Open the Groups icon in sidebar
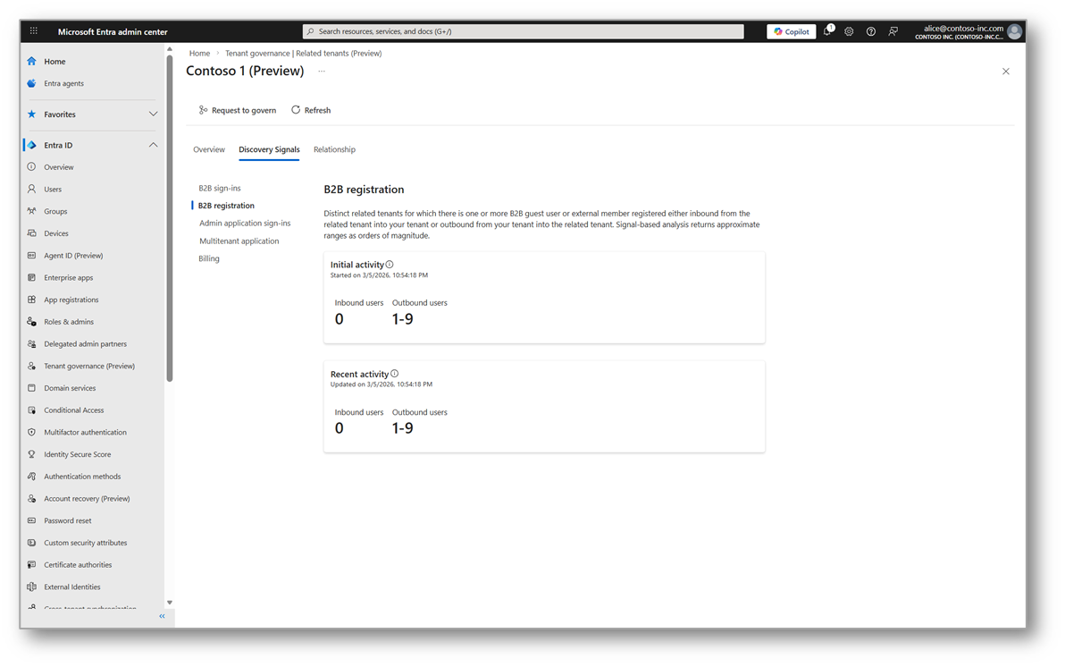Viewport: 1065px width, 667px height. (31, 211)
